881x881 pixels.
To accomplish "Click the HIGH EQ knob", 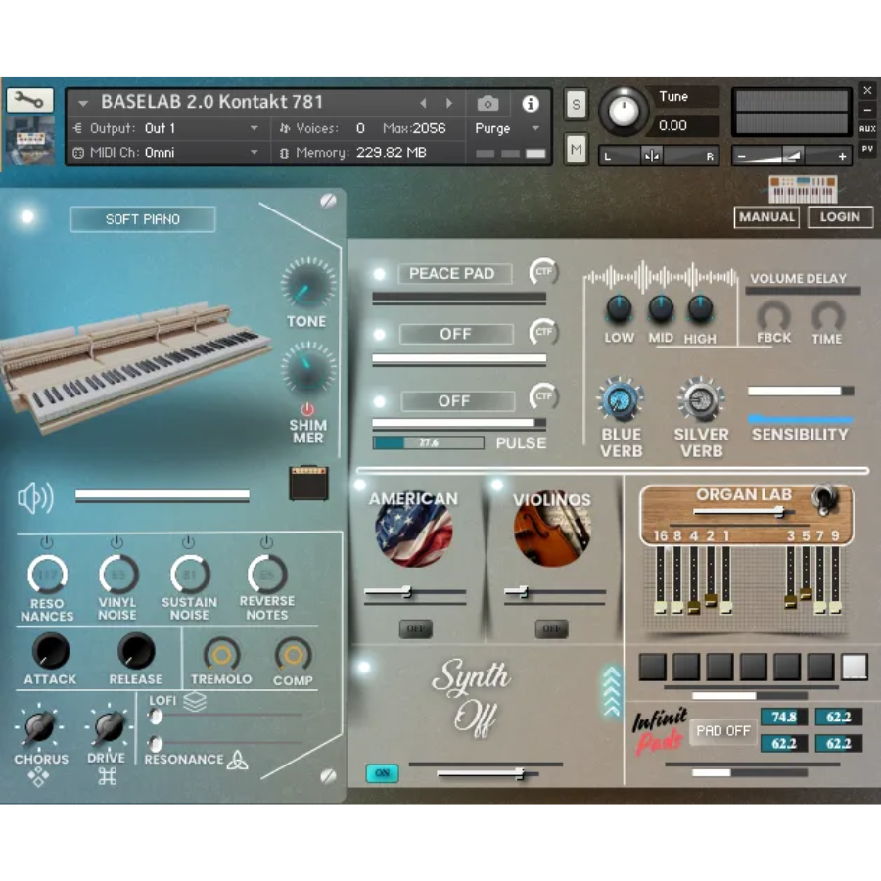I will [700, 309].
